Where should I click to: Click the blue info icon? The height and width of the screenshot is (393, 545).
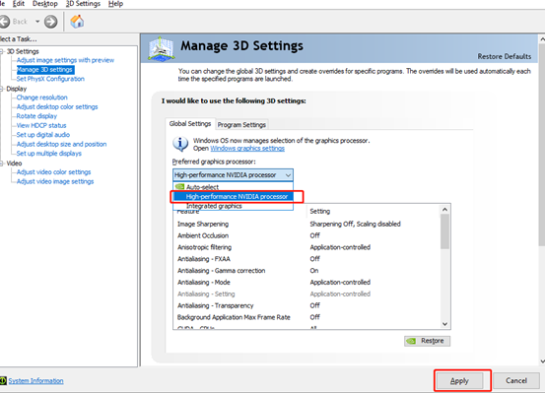click(x=180, y=144)
